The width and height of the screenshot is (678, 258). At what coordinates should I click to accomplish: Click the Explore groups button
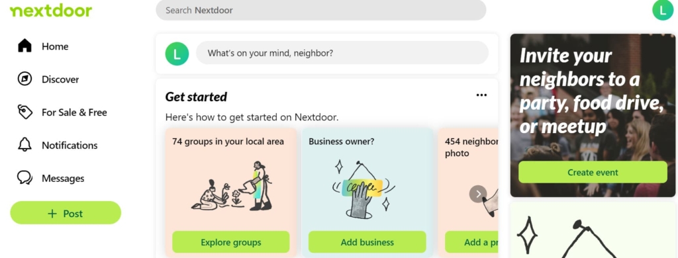tap(231, 242)
